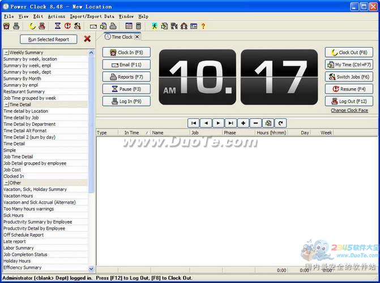Close the Time Clock tab

(137, 37)
